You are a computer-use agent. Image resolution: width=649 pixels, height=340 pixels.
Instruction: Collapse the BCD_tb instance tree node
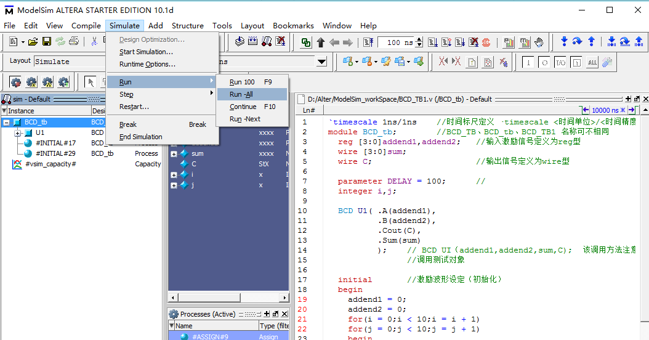click(x=6, y=123)
